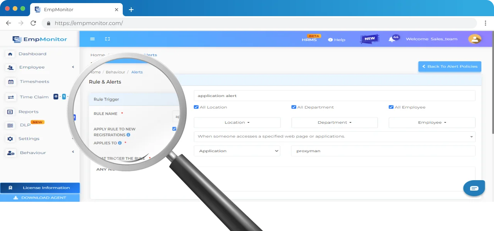Image resolution: width=494 pixels, height=231 pixels.
Task: Click the browser forward arrow
Action: tap(21, 23)
